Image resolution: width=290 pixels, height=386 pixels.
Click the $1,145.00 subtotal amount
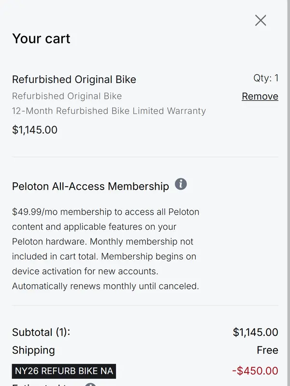coord(255,332)
